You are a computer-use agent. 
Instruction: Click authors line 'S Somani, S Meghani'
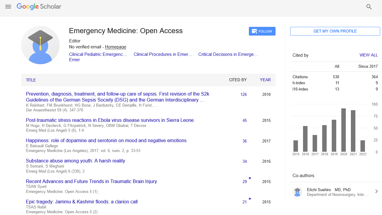[45, 166]
